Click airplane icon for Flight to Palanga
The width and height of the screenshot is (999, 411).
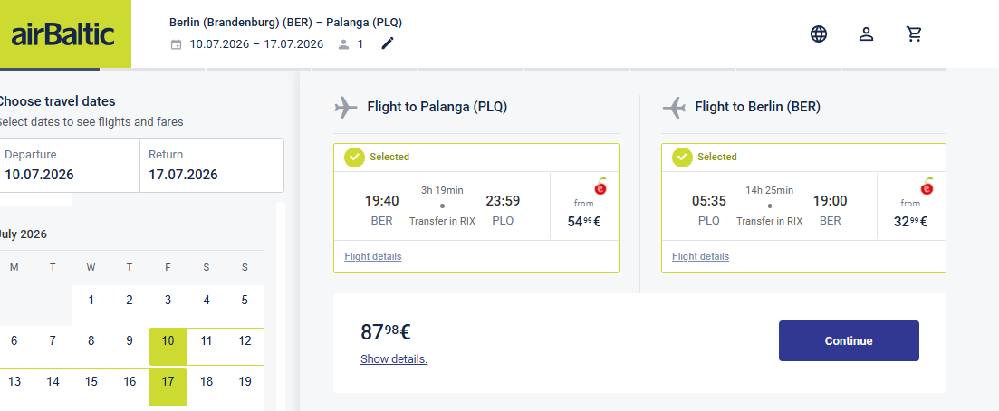[x=346, y=107]
